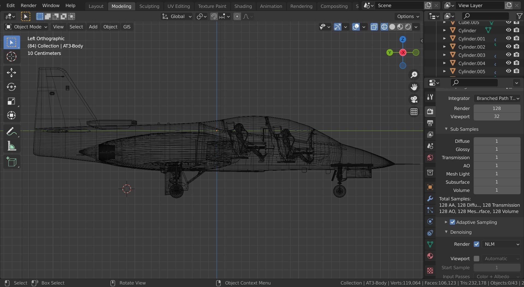The height and width of the screenshot is (287, 524).
Task: Open the World properties tab
Action: click(430, 158)
